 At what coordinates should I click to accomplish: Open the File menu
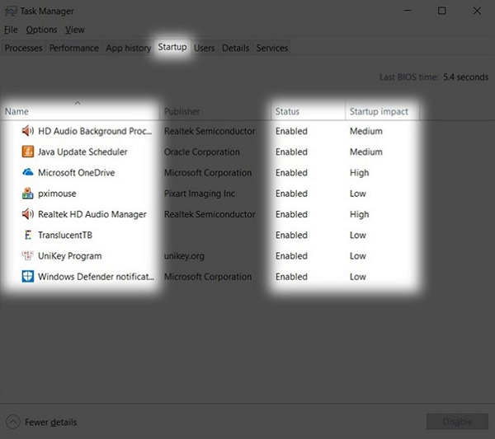[x=11, y=30]
